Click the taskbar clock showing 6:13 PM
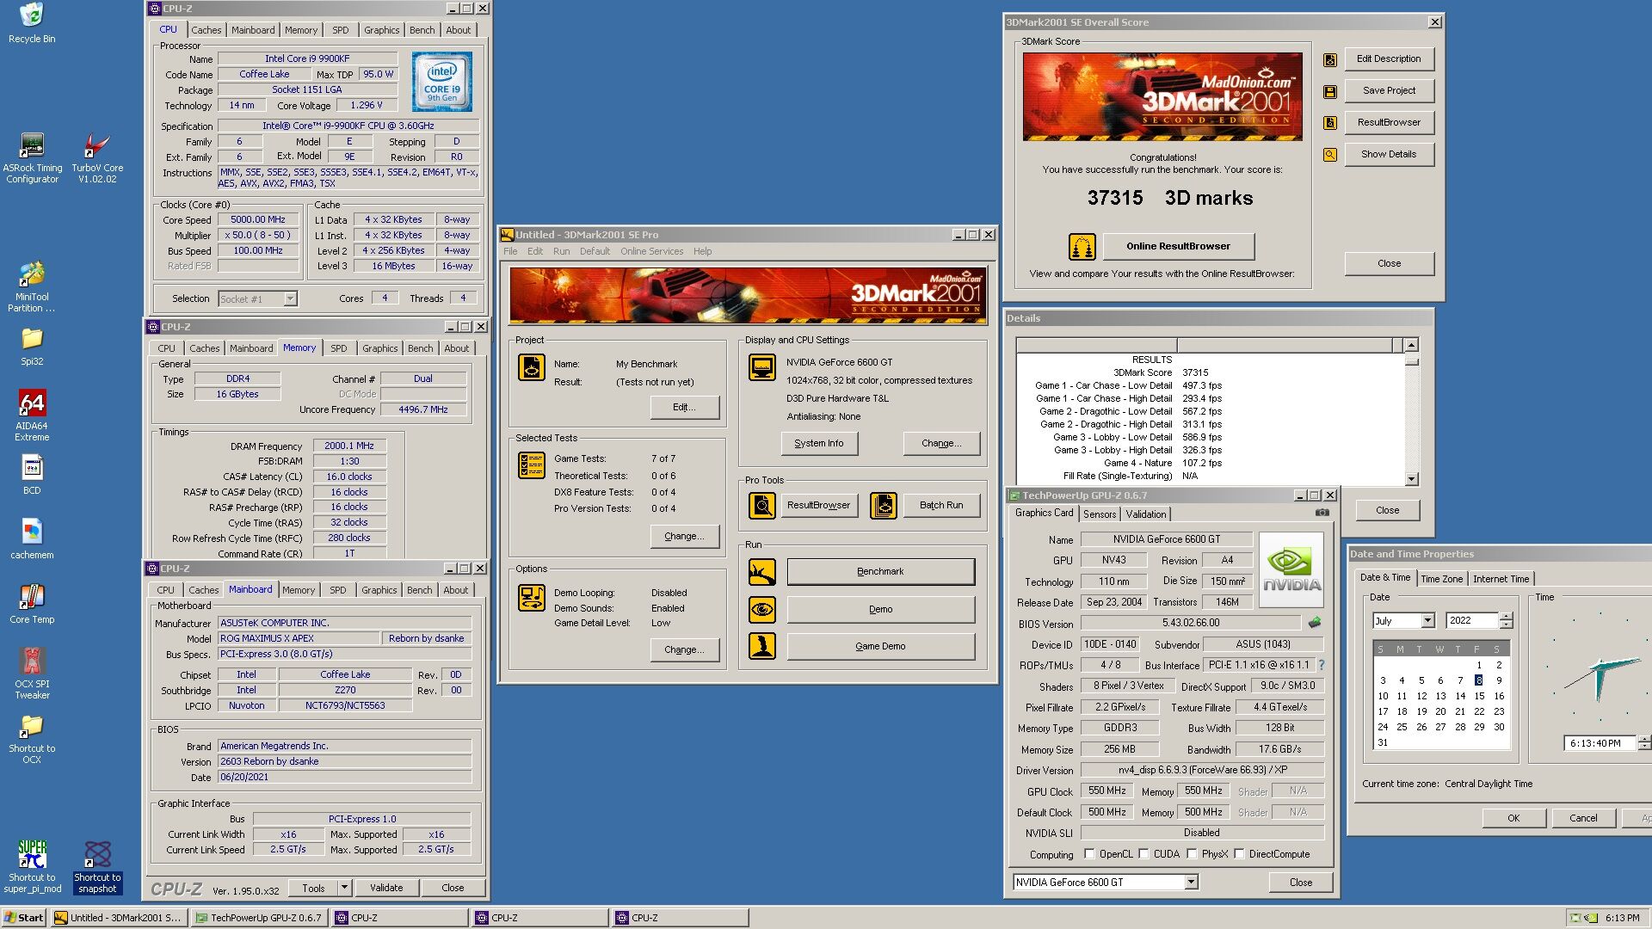This screenshot has height=929, width=1652. pos(1622,918)
